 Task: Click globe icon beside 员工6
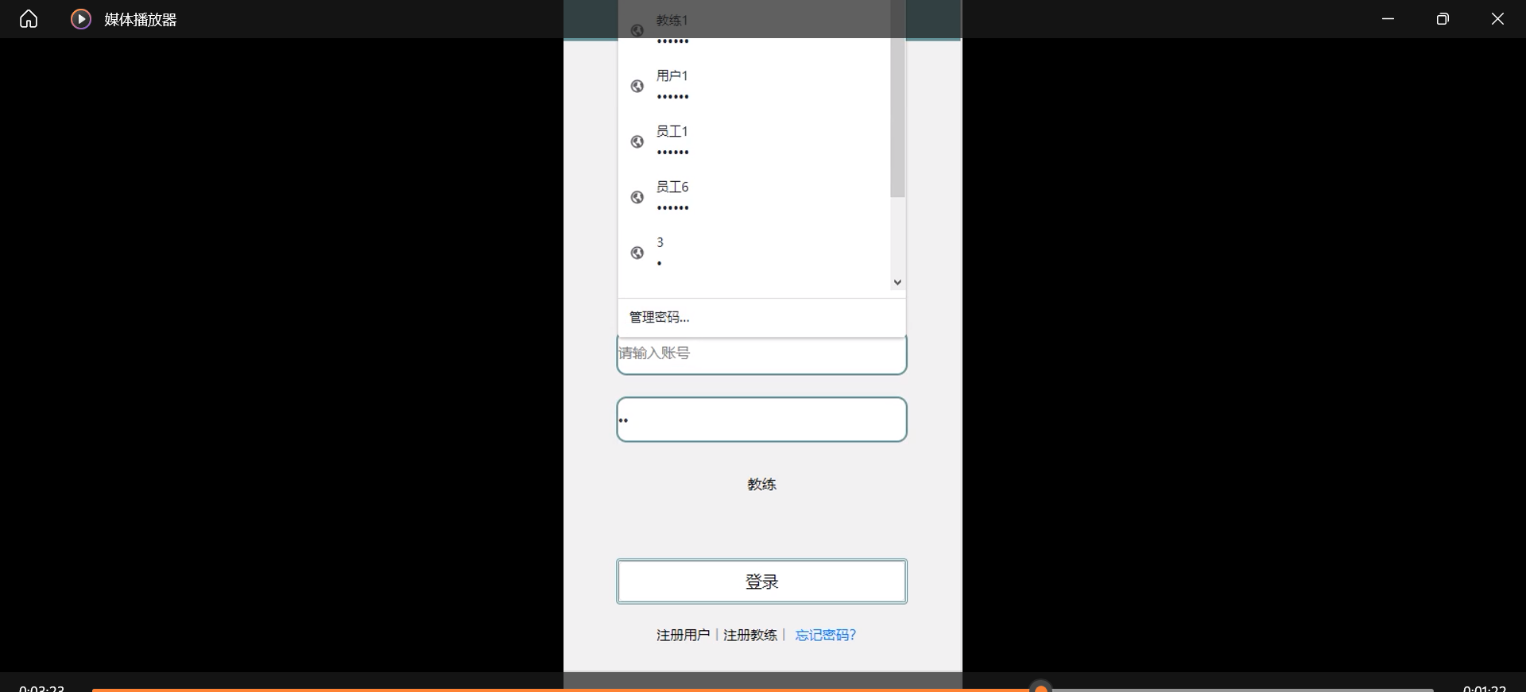coord(637,198)
